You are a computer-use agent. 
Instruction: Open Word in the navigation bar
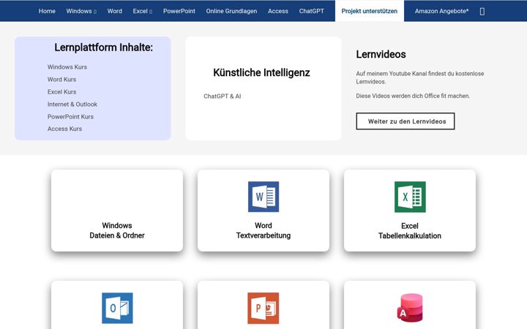(x=115, y=11)
